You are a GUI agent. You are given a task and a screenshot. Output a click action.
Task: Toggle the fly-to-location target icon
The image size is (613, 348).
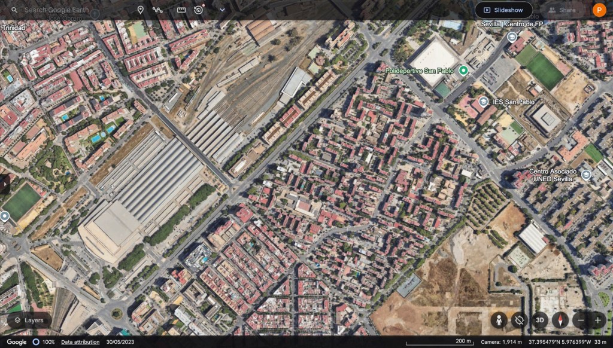point(519,320)
